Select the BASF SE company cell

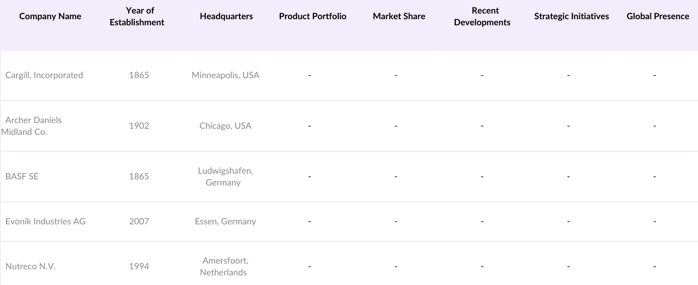coord(22,176)
